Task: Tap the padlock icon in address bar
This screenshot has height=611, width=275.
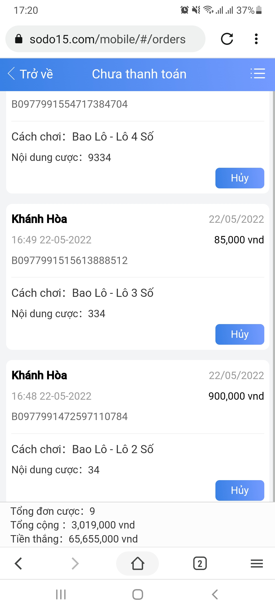Action: 19,39
